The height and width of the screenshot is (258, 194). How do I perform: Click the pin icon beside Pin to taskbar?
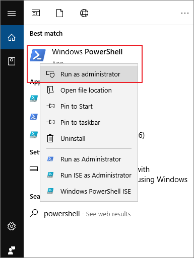[x=50, y=122]
